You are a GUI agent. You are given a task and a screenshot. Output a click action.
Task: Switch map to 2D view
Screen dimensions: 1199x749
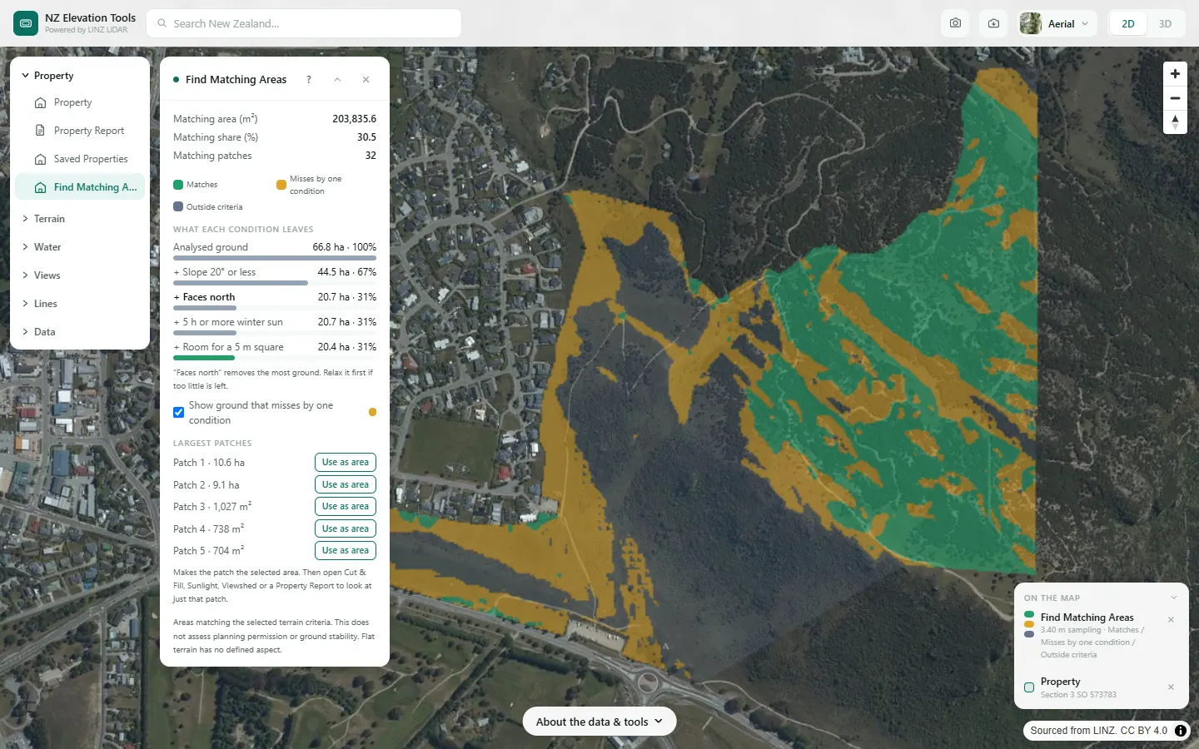point(1128,23)
